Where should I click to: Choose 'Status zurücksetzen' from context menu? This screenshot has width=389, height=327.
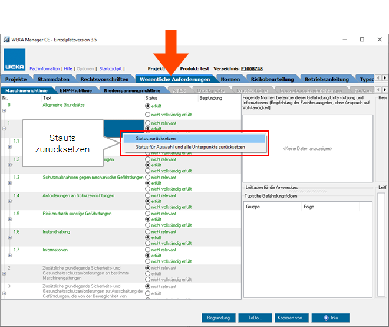156,138
